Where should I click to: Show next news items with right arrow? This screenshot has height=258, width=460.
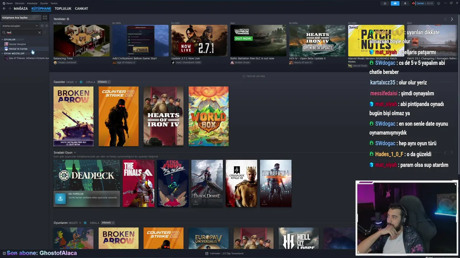click(x=452, y=19)
